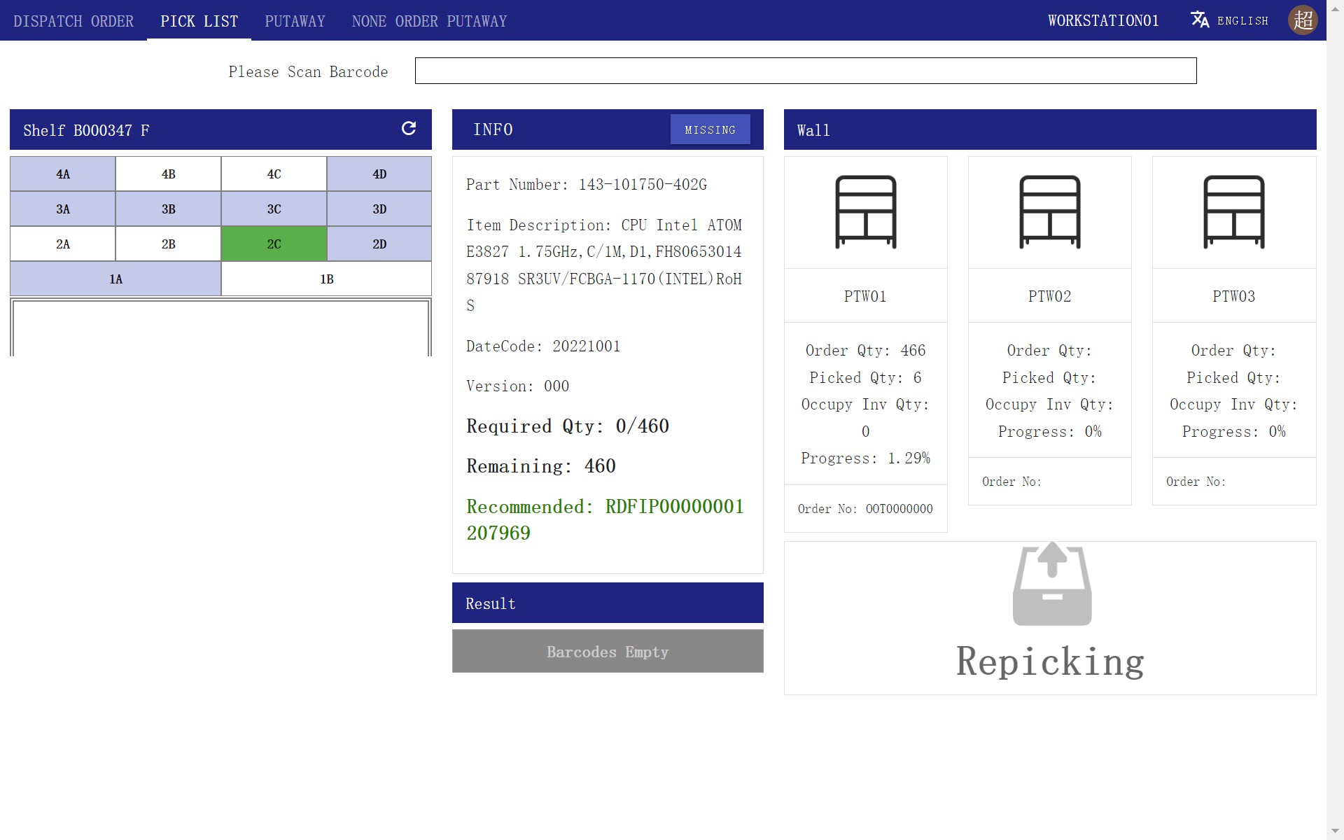The height and width of the screenshot is (840, 1344).
Task: Click the Wall panel header
Action: (x=1050, y=129)
